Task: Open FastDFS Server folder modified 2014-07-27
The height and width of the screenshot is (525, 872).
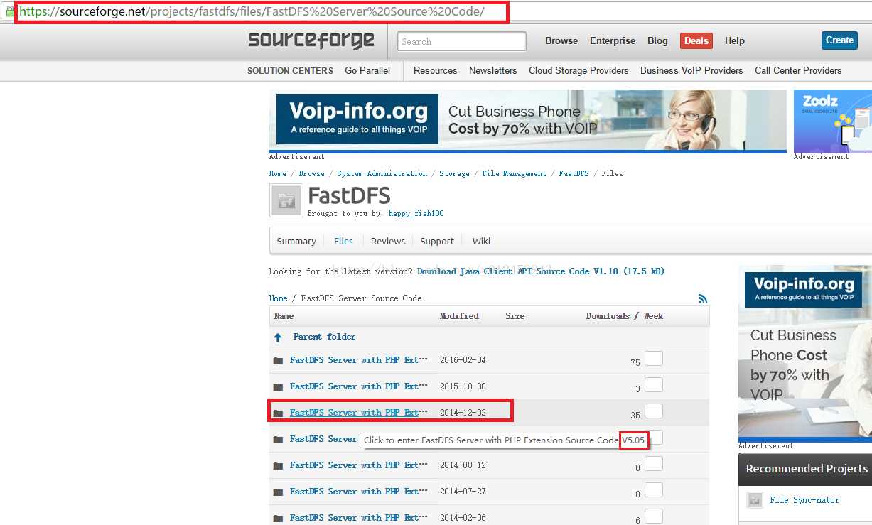Action: [x=358, y=492]
